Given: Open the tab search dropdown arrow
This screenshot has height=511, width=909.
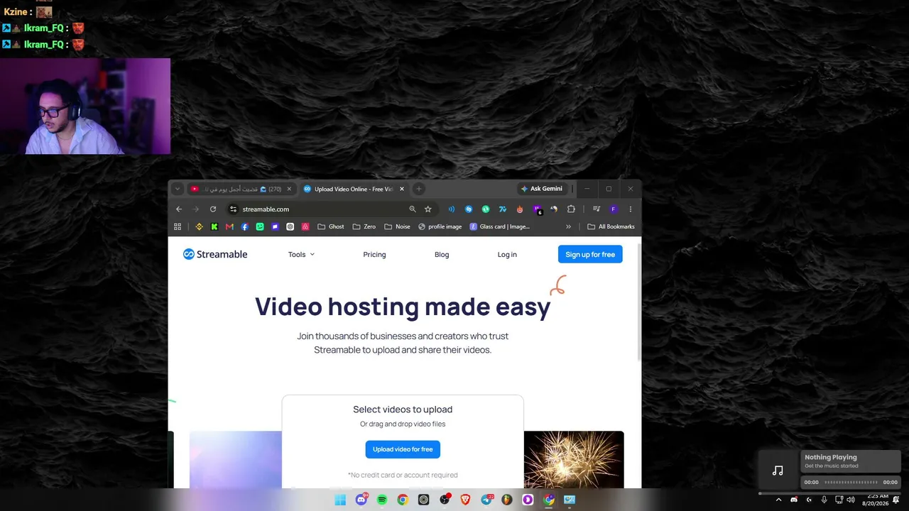Looking at the screenshot, I should (178, 189).
